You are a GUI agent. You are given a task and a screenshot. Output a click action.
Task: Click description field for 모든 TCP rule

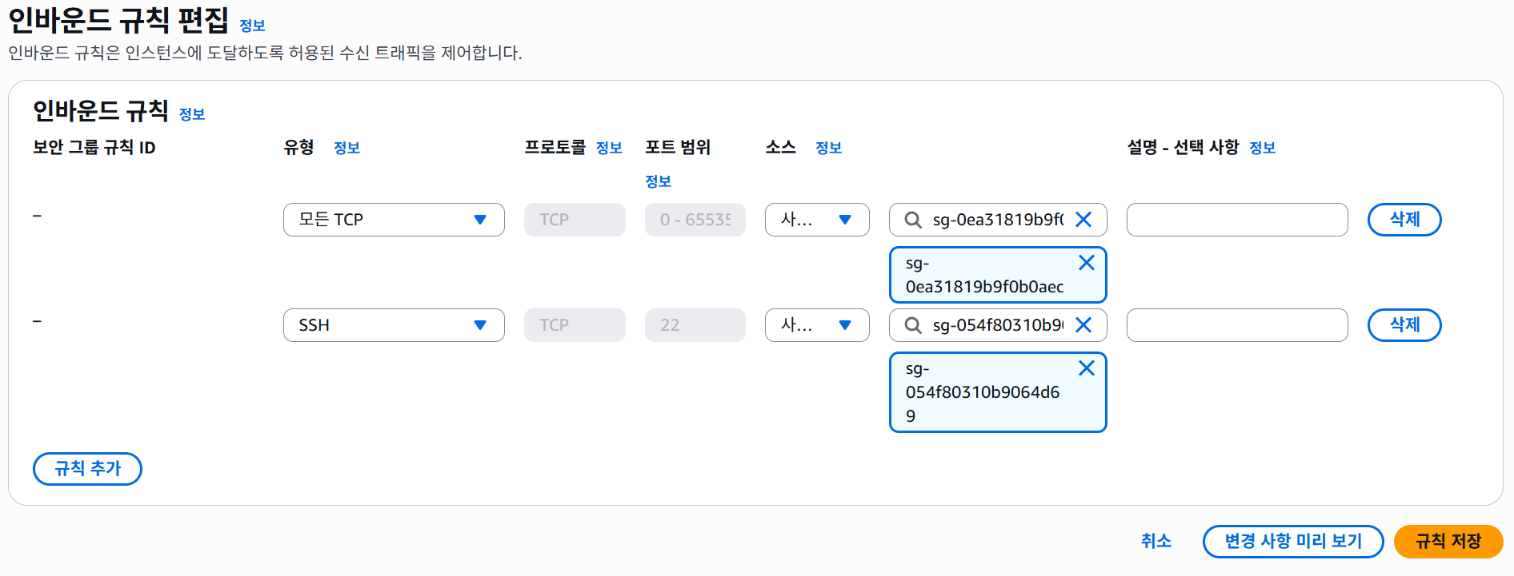click(x=1236, y=220)
